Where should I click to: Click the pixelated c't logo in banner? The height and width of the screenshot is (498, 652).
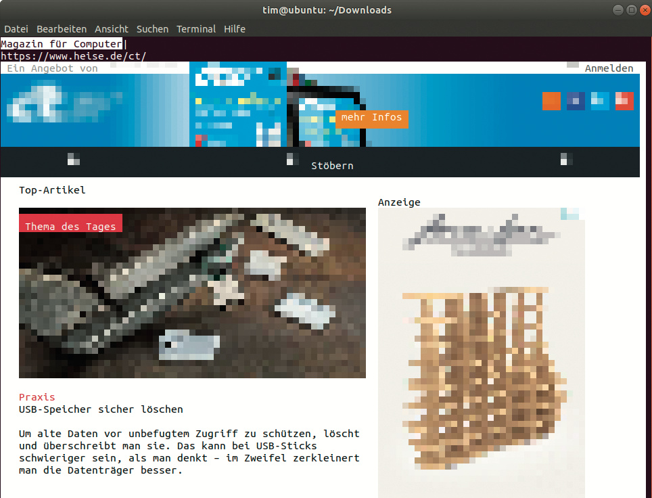(61, 107)
